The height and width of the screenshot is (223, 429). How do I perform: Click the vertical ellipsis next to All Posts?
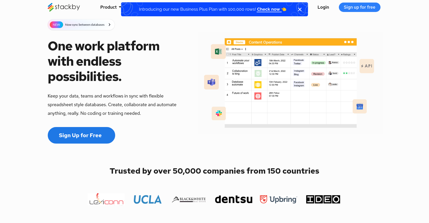pyautogui.click(x=246, y=49)
